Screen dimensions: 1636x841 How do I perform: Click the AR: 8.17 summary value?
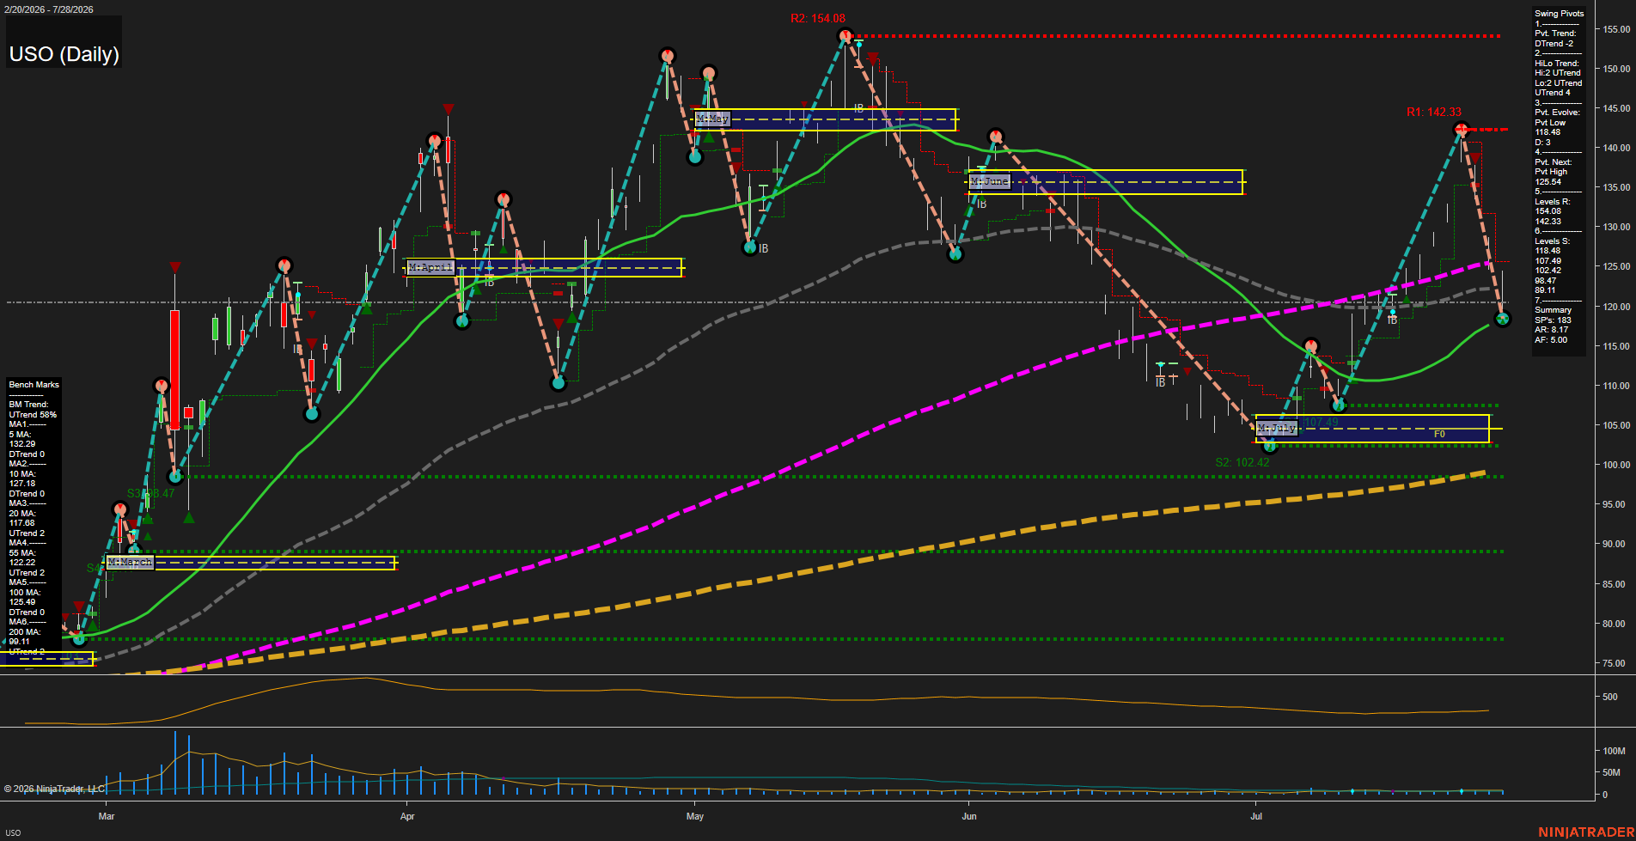1551,330
